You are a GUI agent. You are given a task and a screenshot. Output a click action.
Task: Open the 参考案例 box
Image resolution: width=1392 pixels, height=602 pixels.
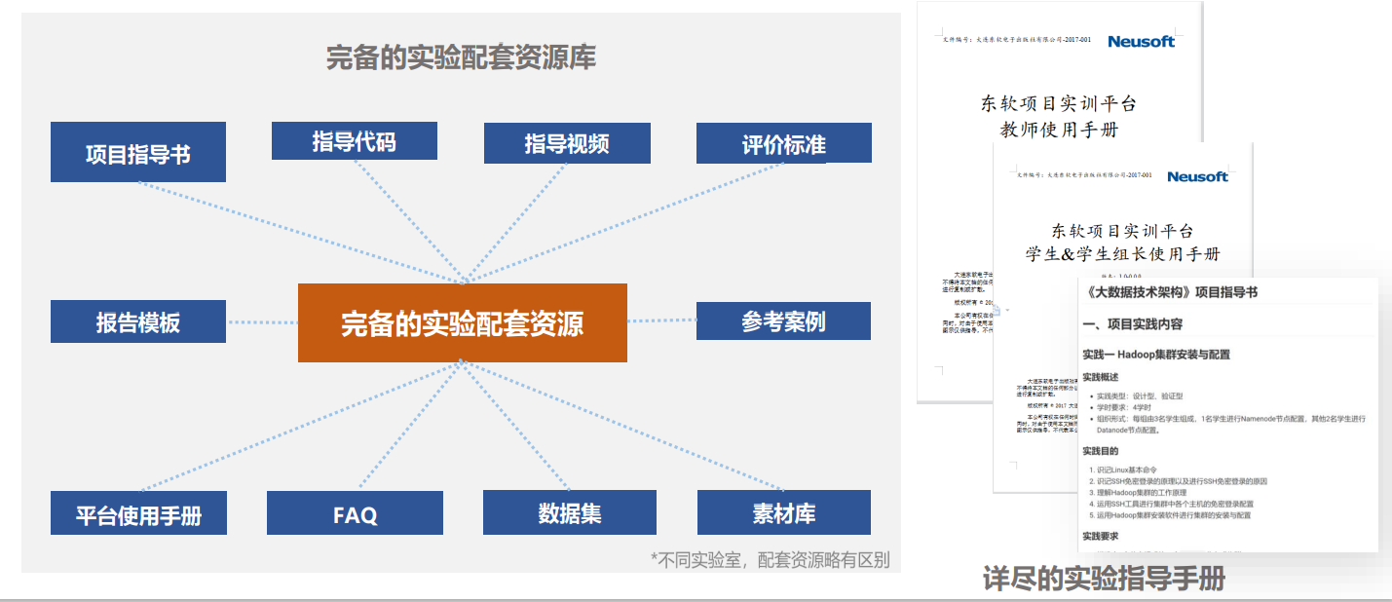(783, 321)
